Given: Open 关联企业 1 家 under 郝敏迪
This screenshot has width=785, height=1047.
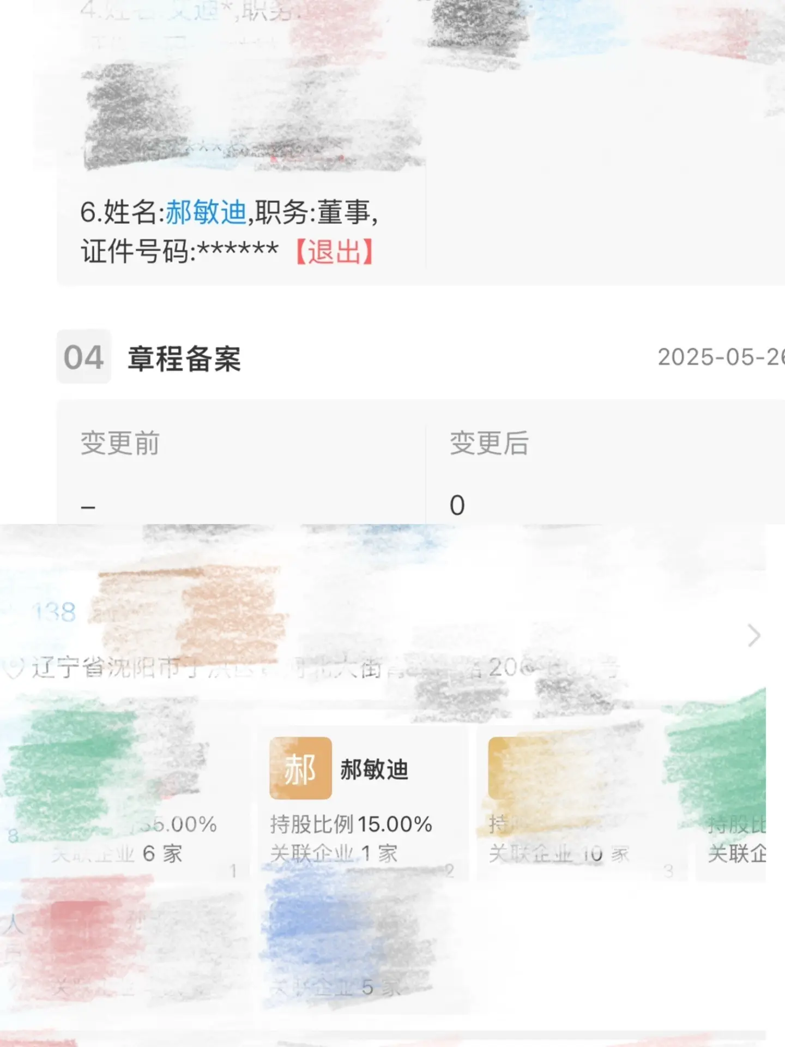Looking at the screenshot, I should coord(334,853).
